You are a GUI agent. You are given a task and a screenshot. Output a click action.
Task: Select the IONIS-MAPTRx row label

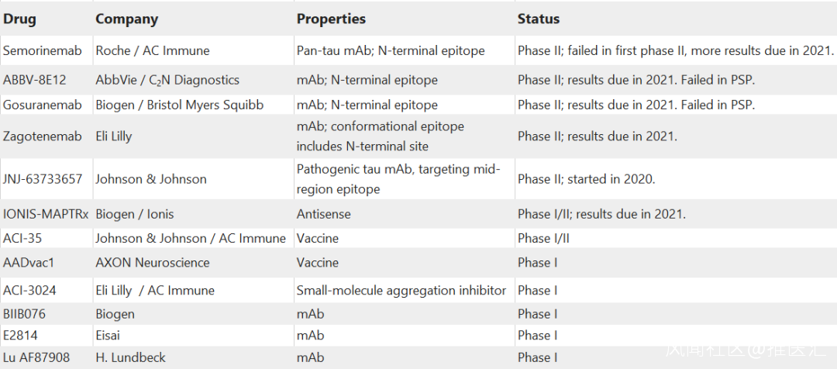pyautogui.click(x=46, y=214)
